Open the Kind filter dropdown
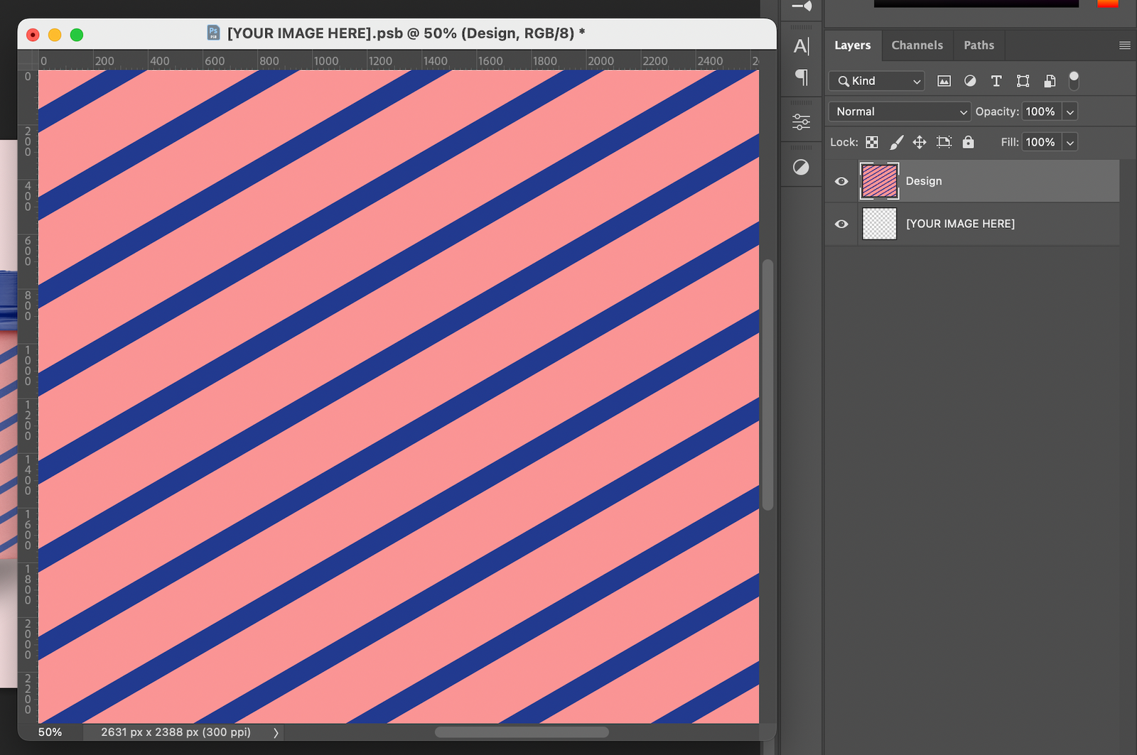Viewport: 1137px width, 755px height. (877, 81)
